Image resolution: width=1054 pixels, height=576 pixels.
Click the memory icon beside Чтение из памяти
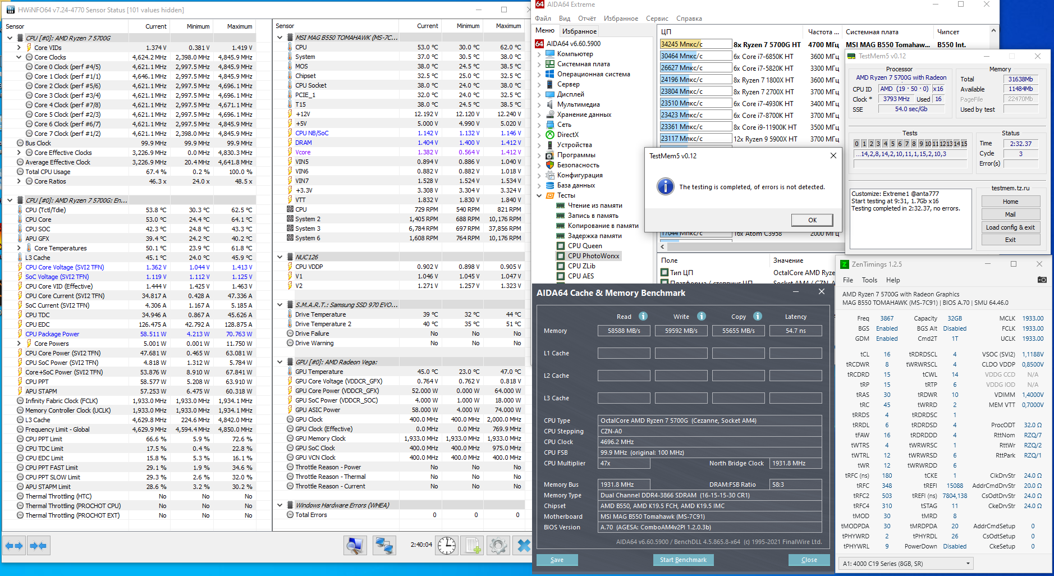pos(561,205)
